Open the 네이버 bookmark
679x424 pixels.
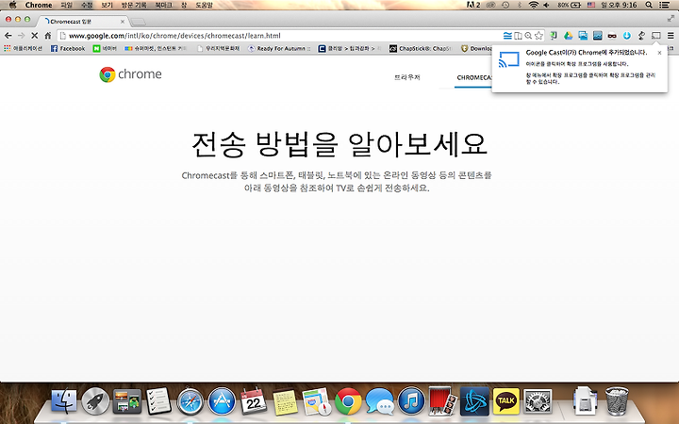coord(105,48)
